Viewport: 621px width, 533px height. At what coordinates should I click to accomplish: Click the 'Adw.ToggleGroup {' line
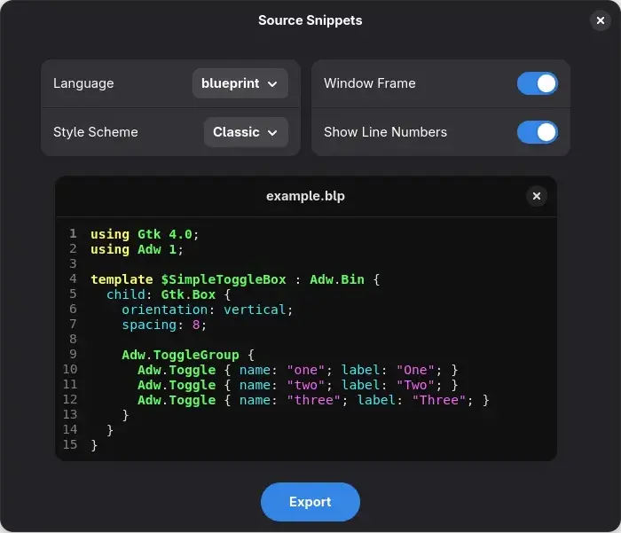tap(188, 356)
